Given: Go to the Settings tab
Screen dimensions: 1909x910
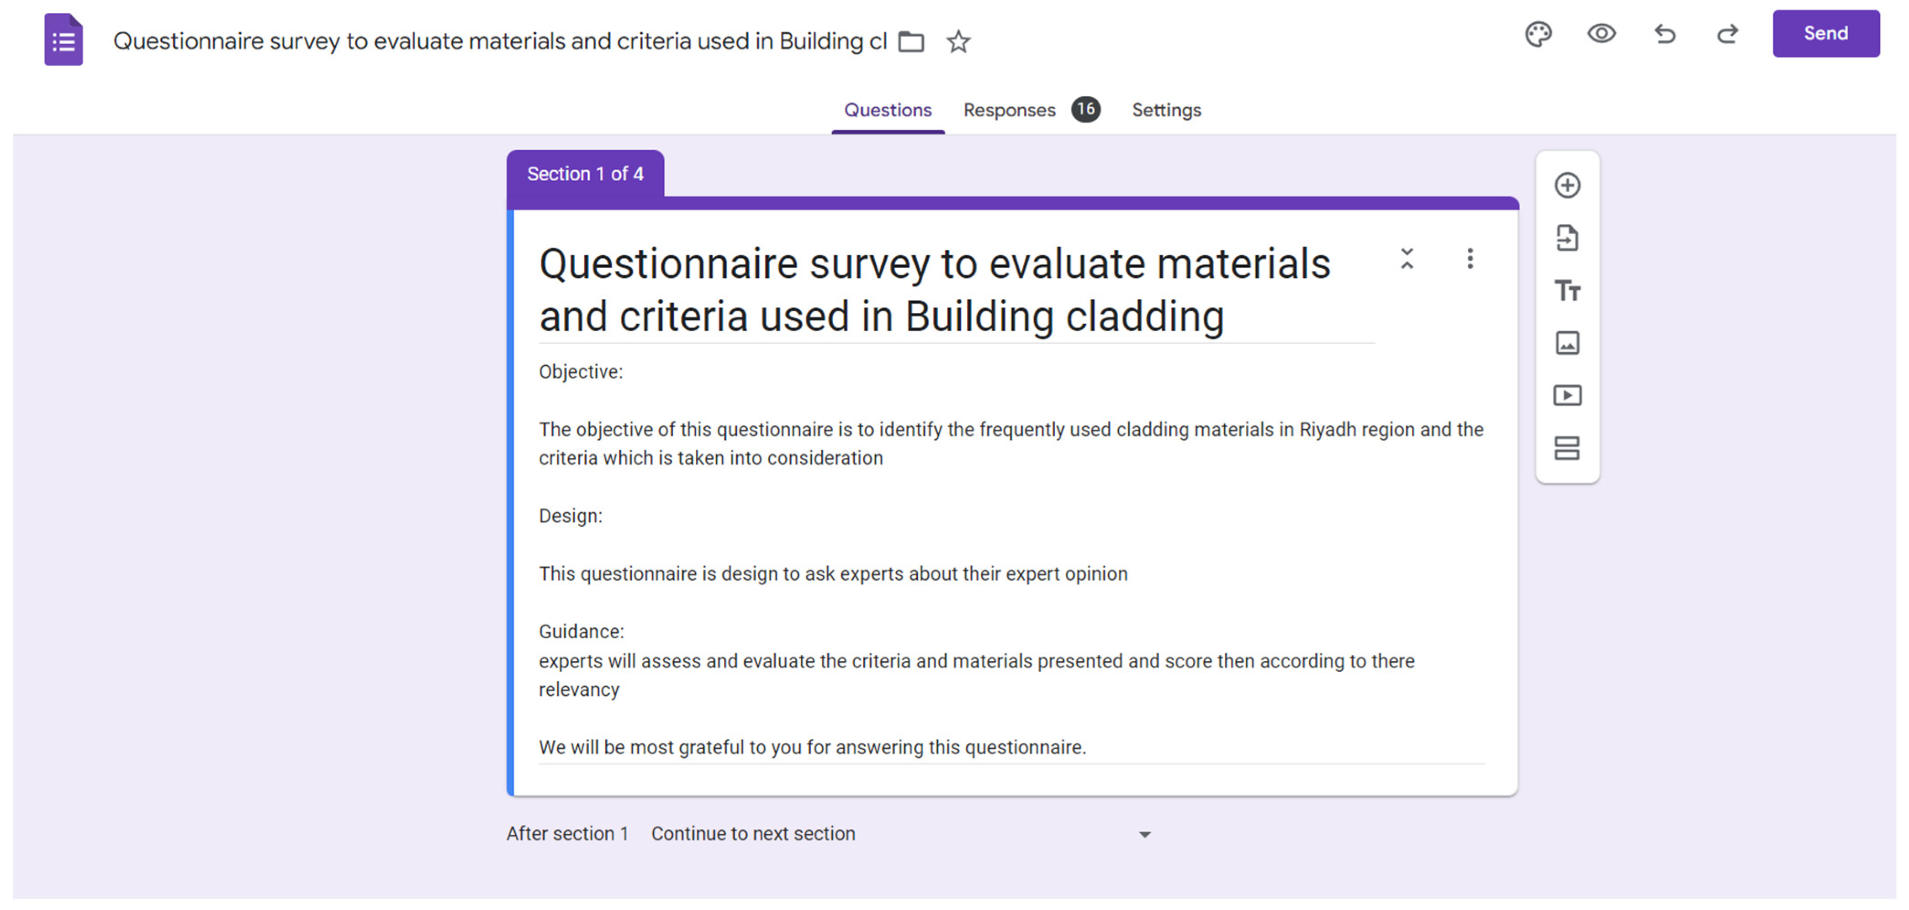Looking at the screenshot, I should [x=1166, y=110].
